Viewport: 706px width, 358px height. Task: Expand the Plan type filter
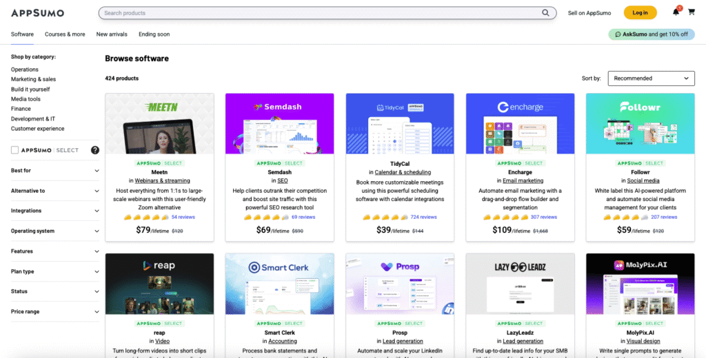click(x=55, y=272)
